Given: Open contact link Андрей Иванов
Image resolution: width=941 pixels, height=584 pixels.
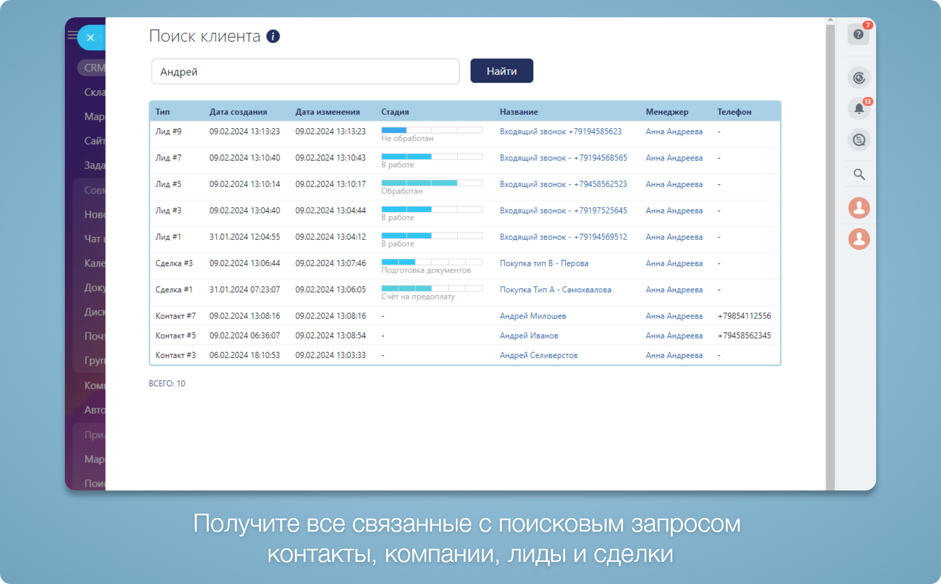Looking at the screenshot, I should [528, 336].
